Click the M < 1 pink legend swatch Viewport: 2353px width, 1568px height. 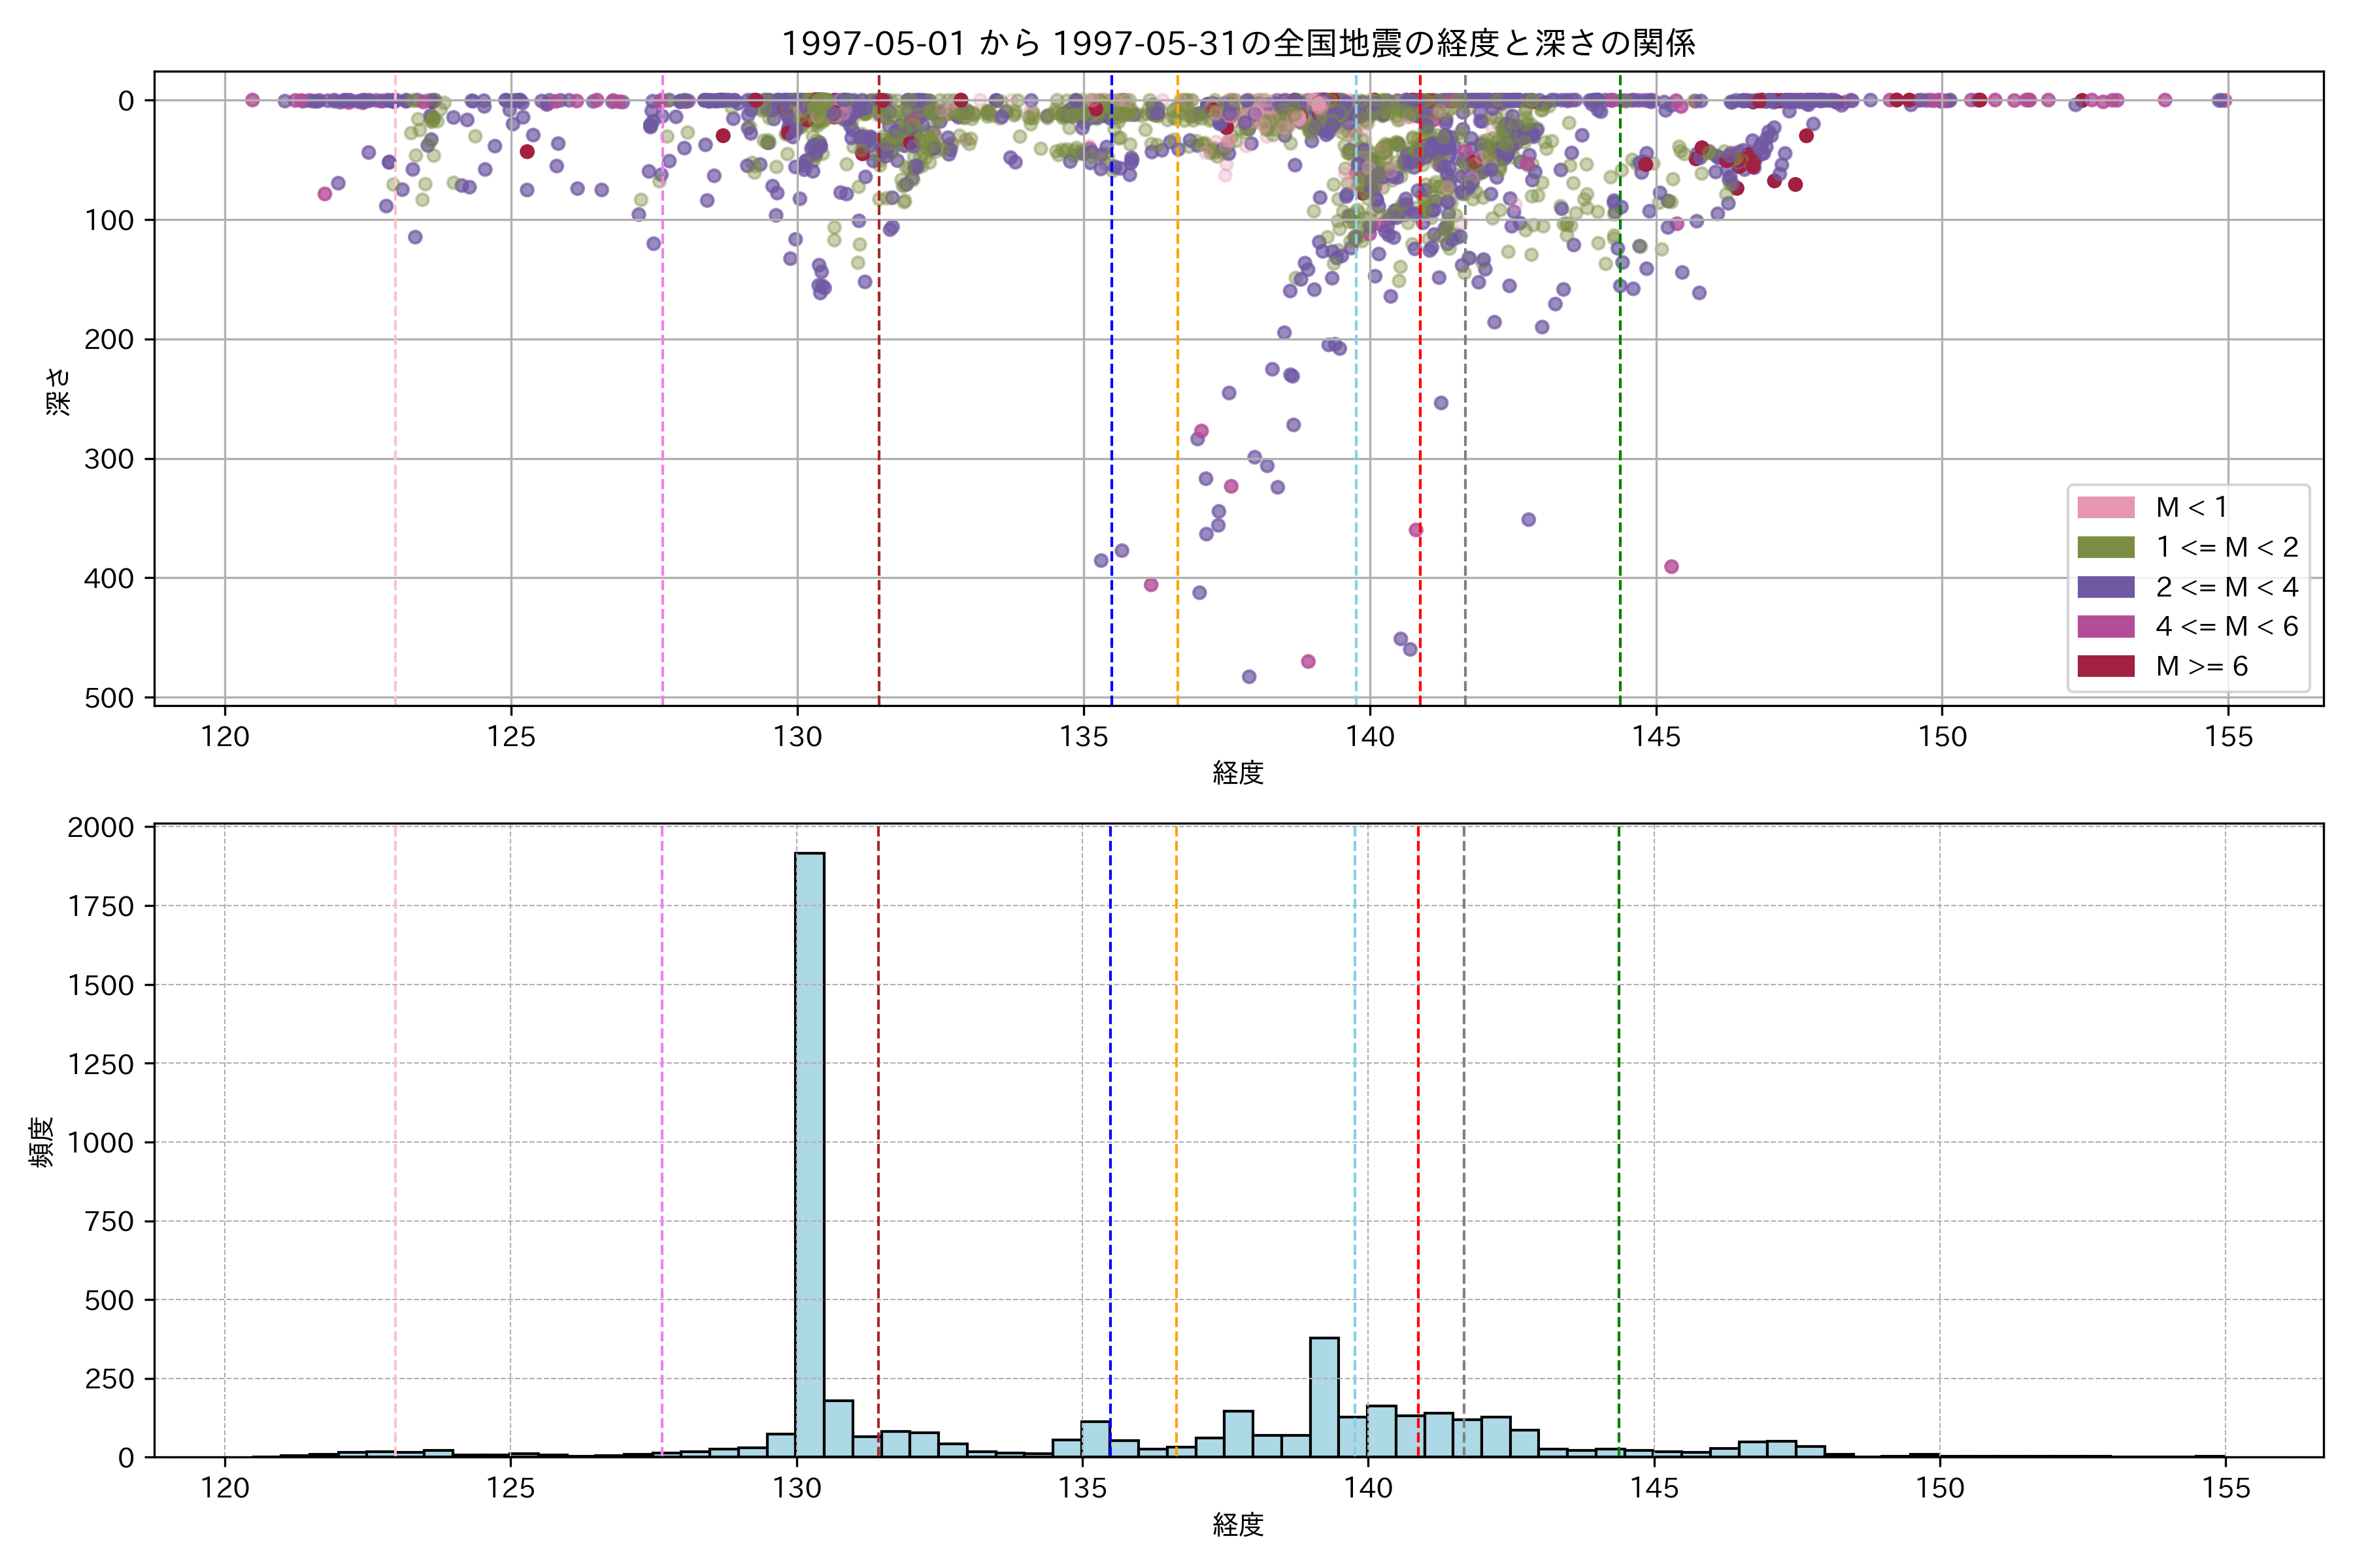(x=2106, y=507)
